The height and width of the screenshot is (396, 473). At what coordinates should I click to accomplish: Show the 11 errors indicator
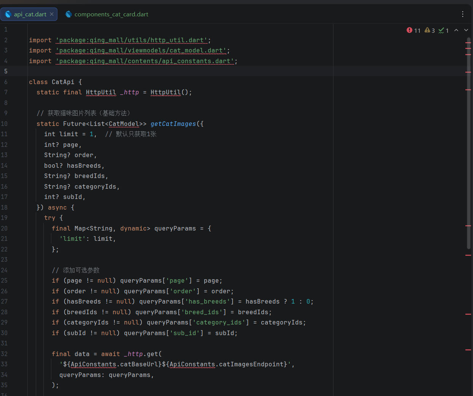(413, 30)
